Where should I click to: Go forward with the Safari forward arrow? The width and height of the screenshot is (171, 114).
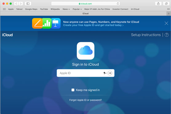[21, 4]
